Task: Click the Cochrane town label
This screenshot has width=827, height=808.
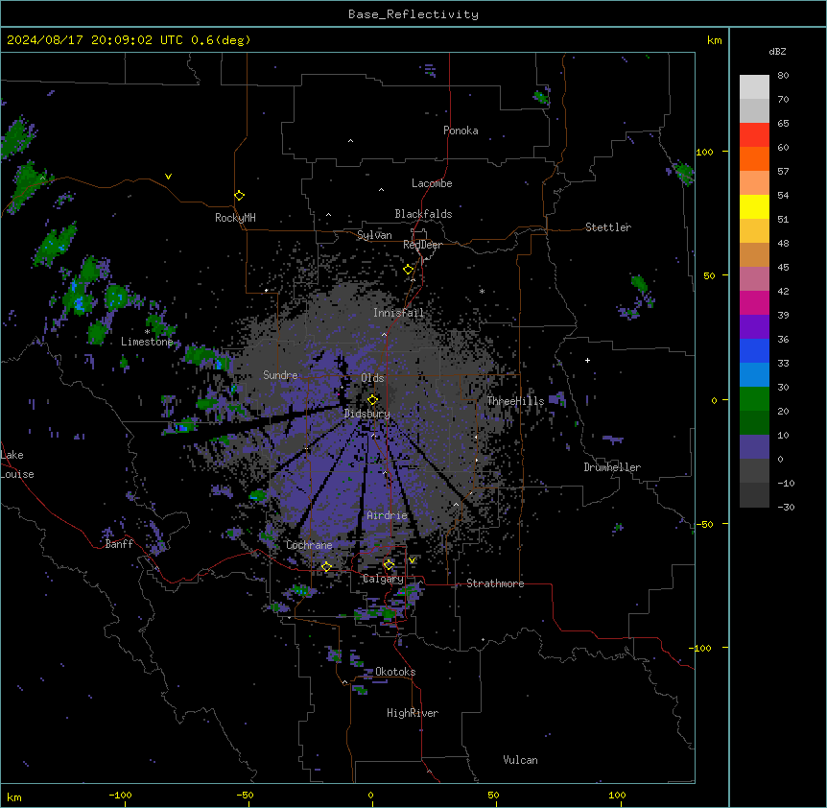Action: tap(309, 545)
